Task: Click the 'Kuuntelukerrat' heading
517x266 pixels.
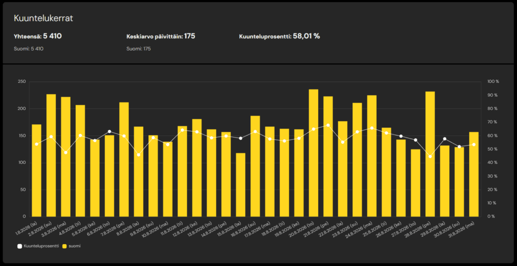Action: pyautogui.click(x=43, y=19)
